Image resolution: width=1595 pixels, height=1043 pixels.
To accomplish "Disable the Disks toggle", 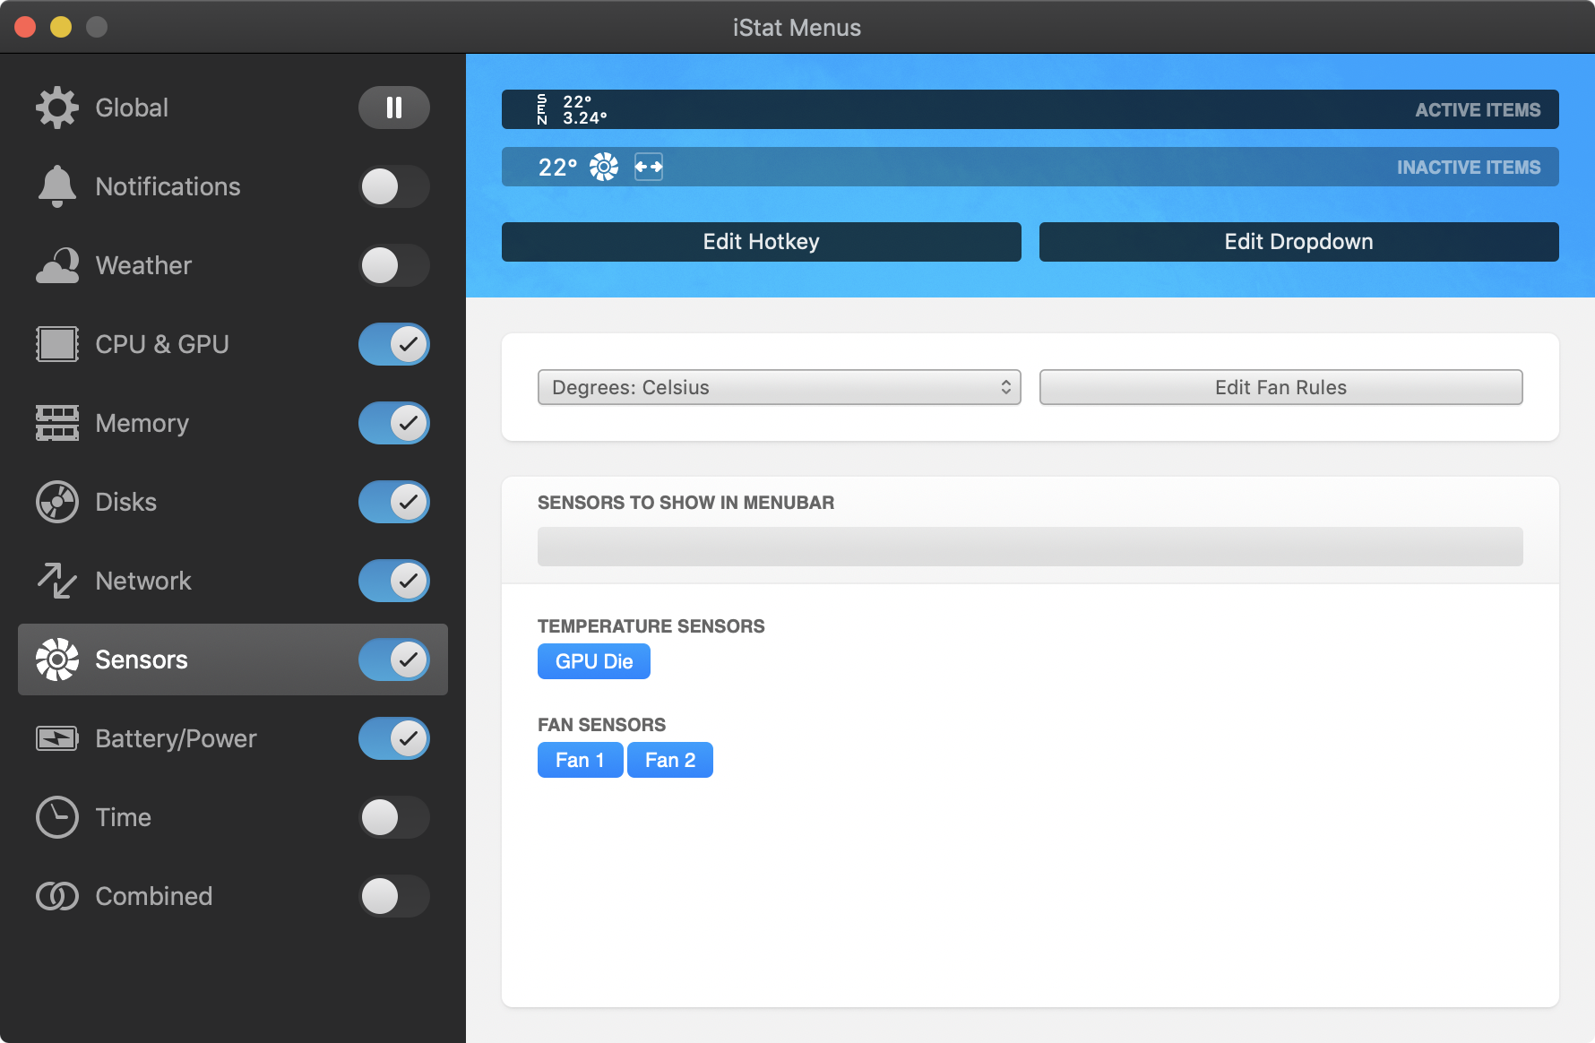I will pyautogui.click(x=394, y=502).
